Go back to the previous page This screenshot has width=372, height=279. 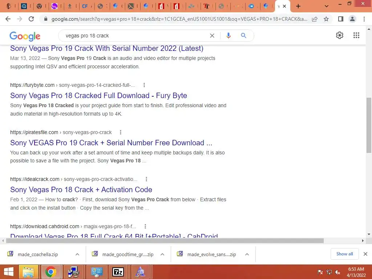click(x=8, y=19)
